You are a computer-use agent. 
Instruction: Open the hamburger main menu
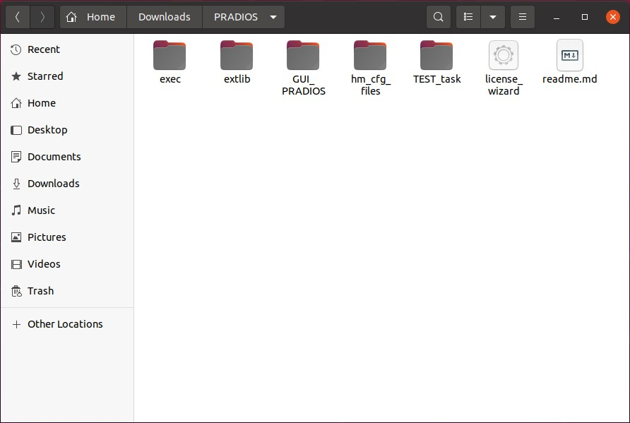[523, 17]
